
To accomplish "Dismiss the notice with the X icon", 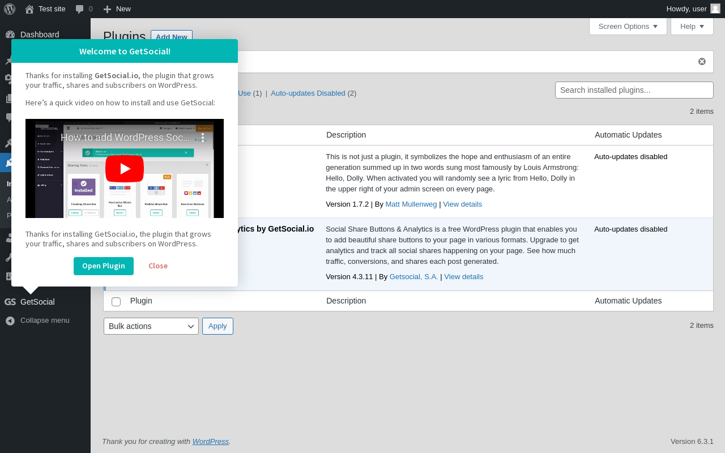I will (702, 61).
